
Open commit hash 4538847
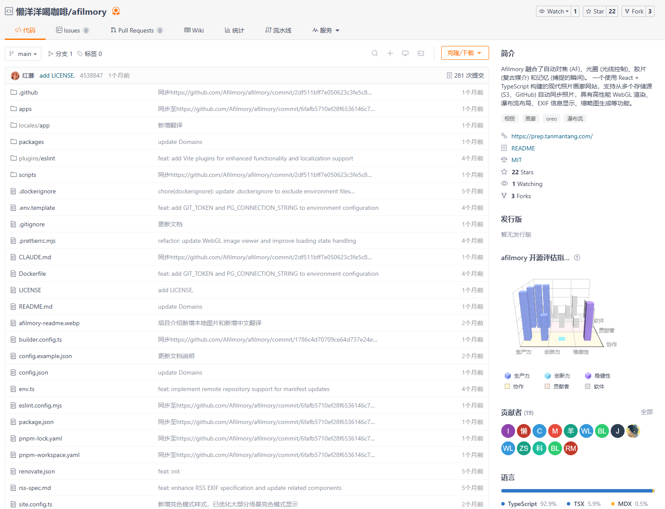(91, 75)
